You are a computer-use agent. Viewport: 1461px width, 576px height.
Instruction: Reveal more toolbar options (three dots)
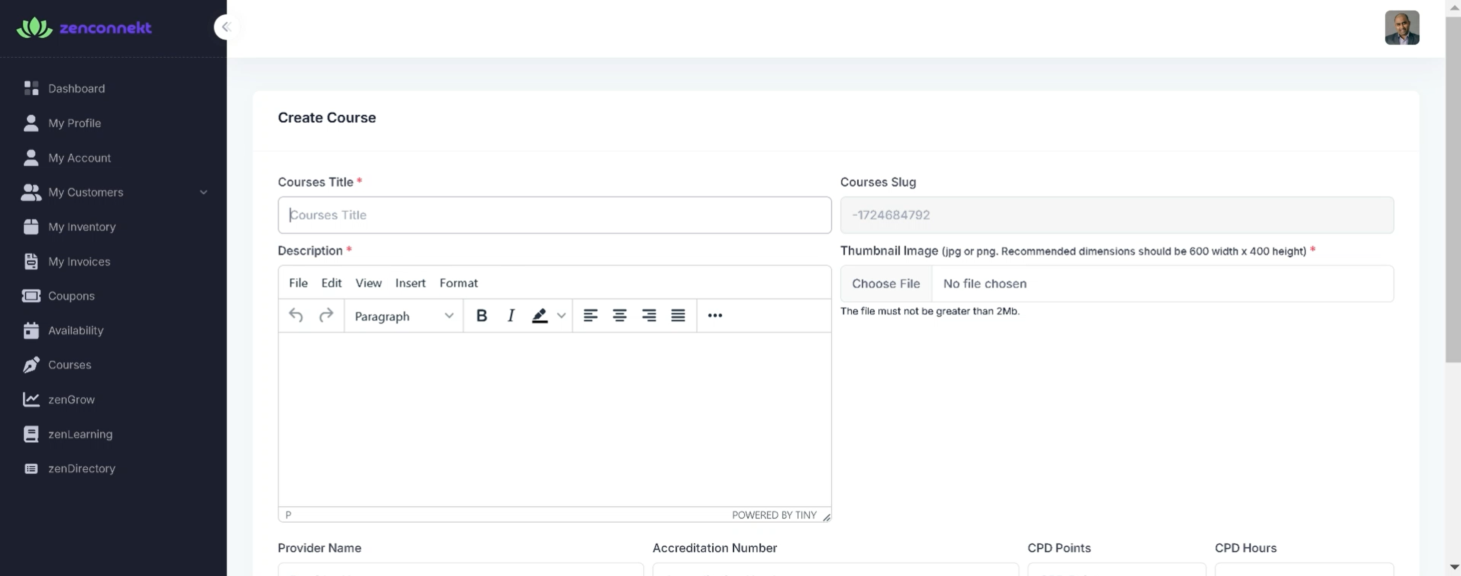[x=715, y=315]
